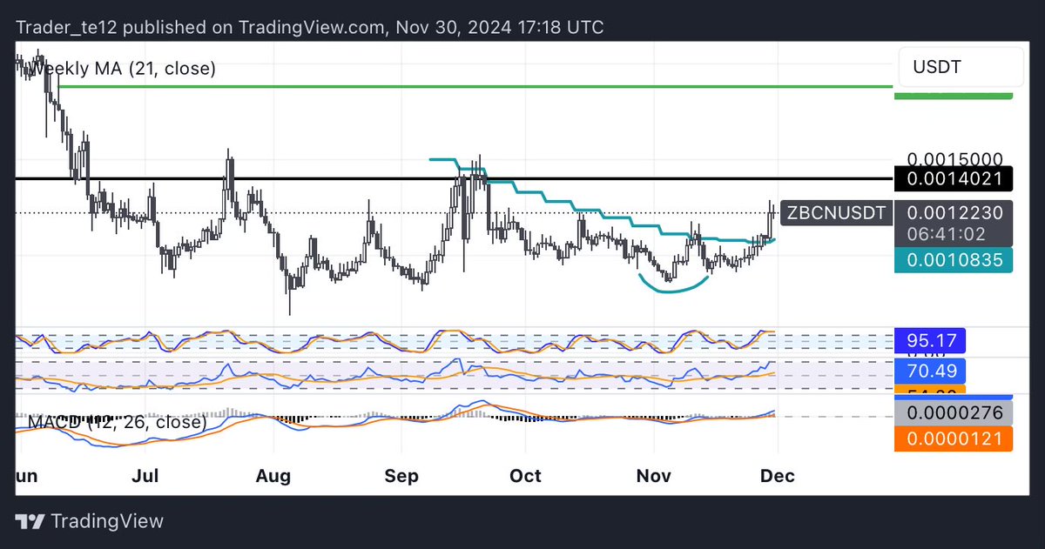
Task: Click the green price label on axis
Action: click(x=954, y=94)
